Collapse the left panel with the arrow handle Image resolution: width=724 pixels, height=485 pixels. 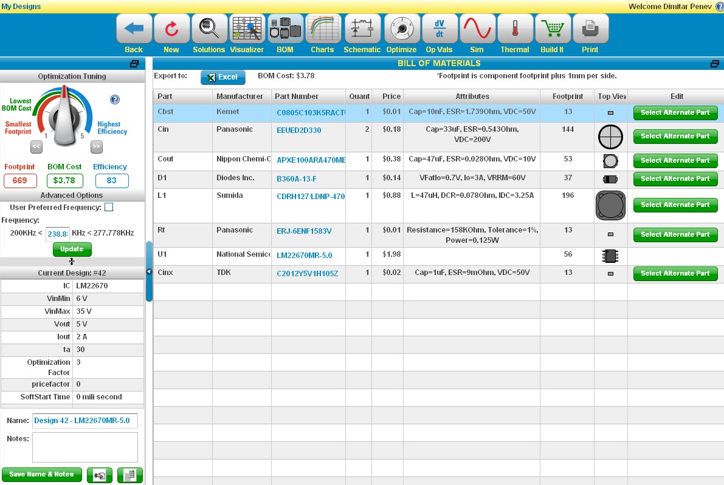[x=149, y=272]
